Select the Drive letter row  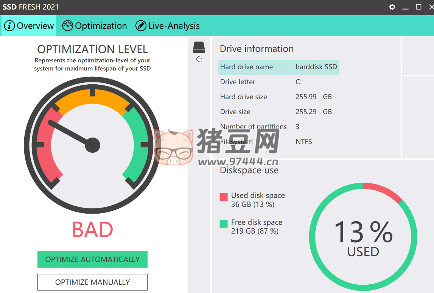[x=278, y=82]
